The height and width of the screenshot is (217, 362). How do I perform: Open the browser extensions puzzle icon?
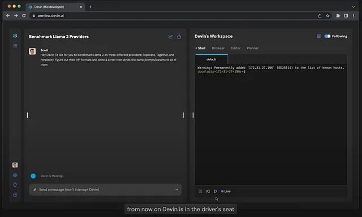coord(338,16)
